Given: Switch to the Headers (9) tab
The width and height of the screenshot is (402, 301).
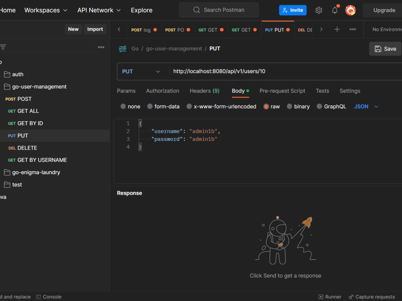Looking at the screenshot, I should (x=205, y=91).
